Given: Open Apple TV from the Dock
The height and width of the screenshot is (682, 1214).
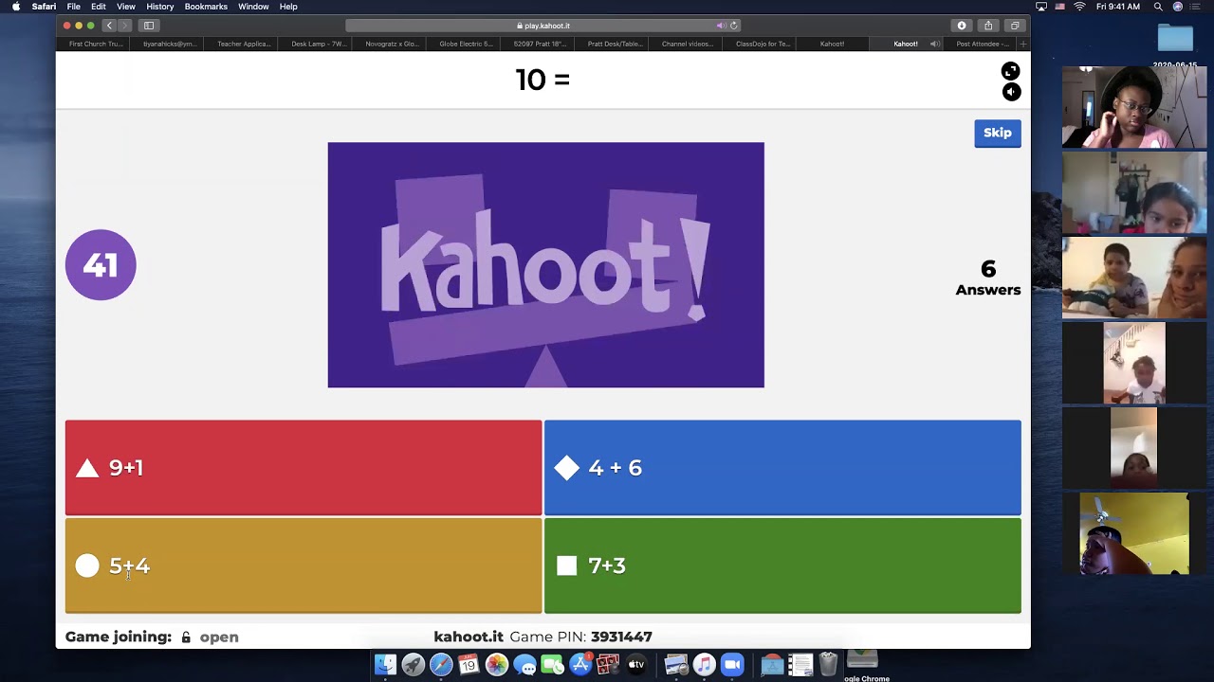Looking at the screenshot, I should (636, 665).
